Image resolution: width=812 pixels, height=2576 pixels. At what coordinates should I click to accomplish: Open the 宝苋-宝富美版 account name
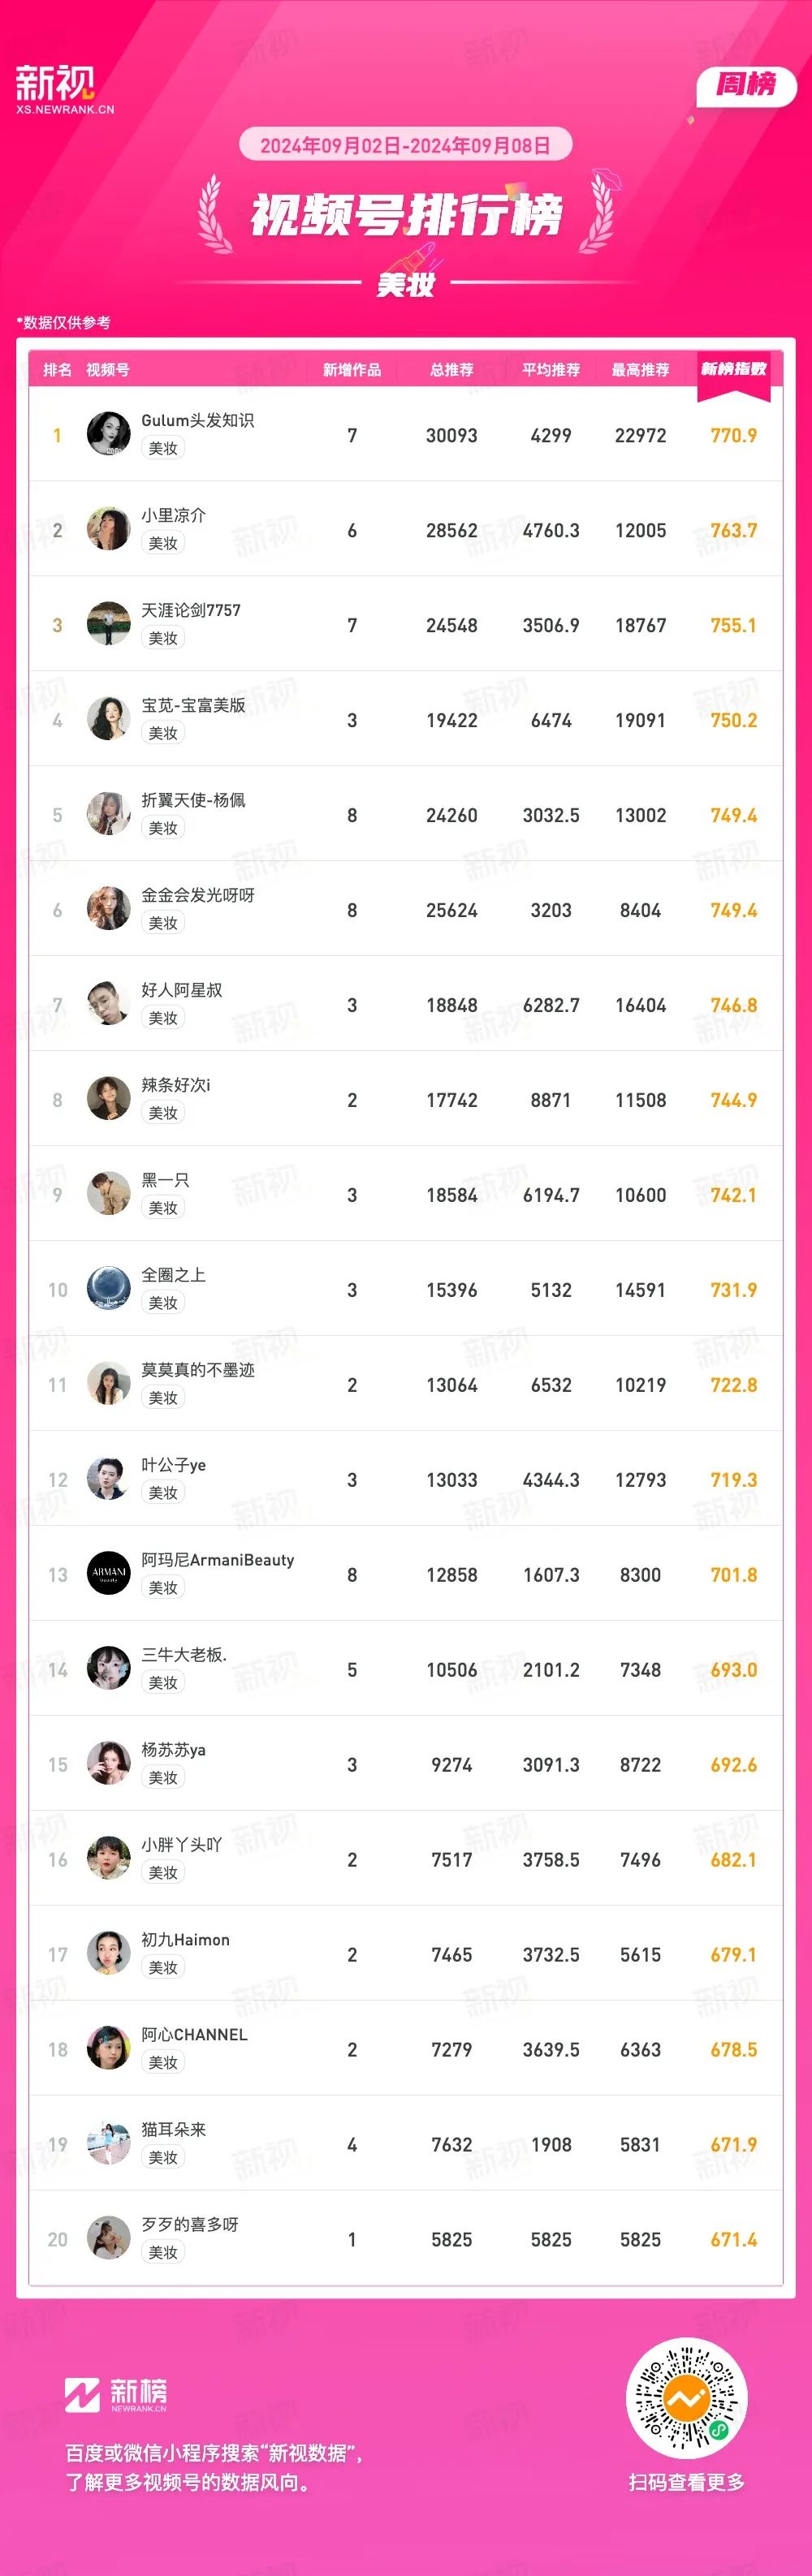pos(193,705)
